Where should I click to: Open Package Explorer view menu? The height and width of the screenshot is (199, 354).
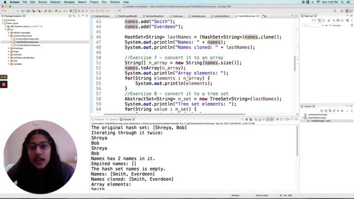point(79,16)
